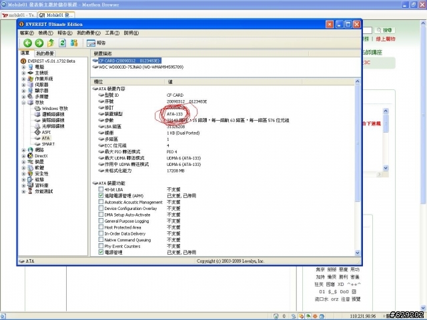Expand the Motherboard tree node
The height and width of the screenshot is (320, 427).
pyautogui.click(x=24, y=73)
